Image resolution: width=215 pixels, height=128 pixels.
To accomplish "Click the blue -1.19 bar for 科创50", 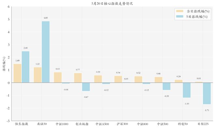I will coord(187,90).
